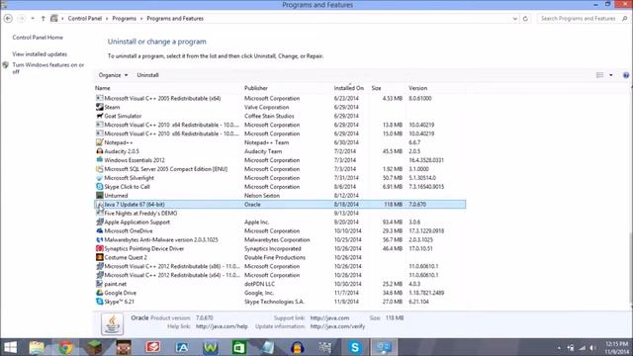
Task: Select Microsoft SQL Server 2005 Compact Edition
Action: [165, 169]
